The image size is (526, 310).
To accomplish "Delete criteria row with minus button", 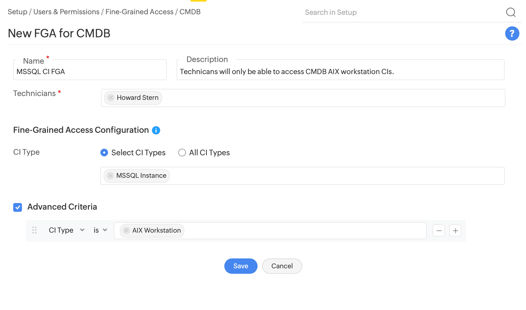I will (x=439, y=230).
